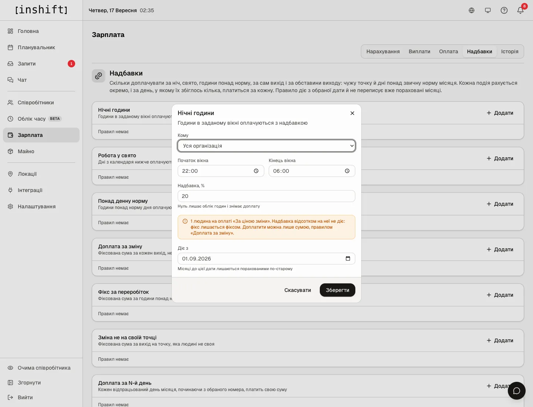This screenshot has width=533, height=407.
Task: Open the help question mark icon
Action: [504, 10]
